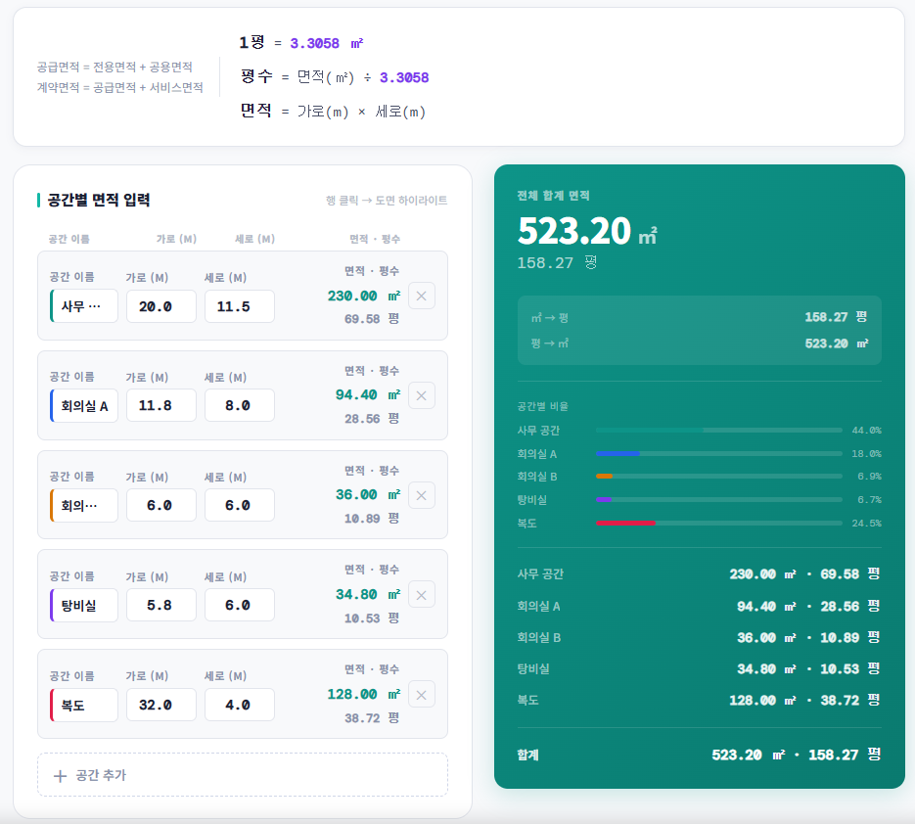Remove the 복도 row with X icon

point(422,695)
